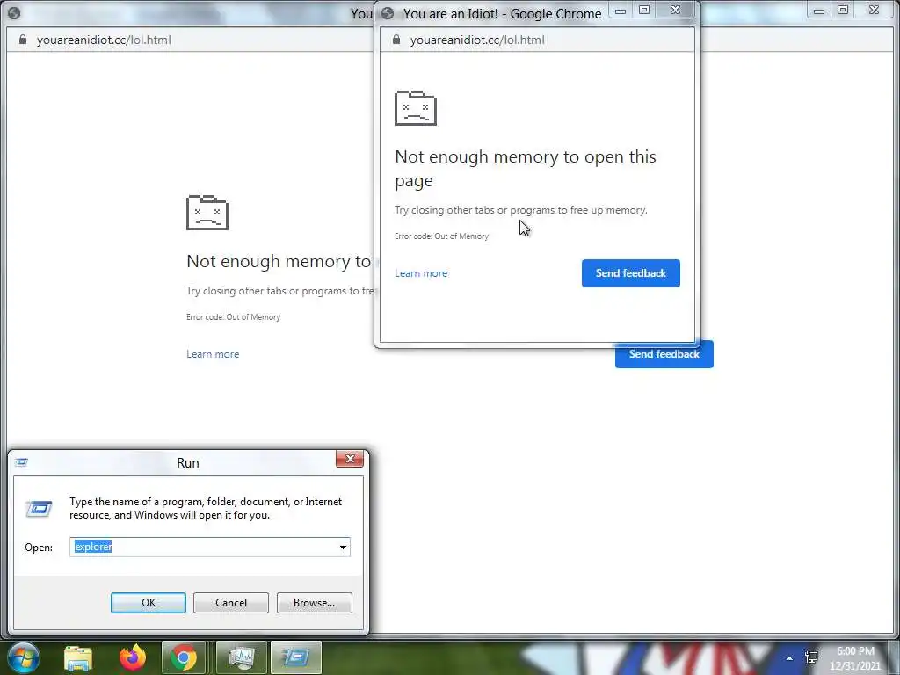
Task: Click Send feedback in background Chrome window
Action: [x=664, y=355]
